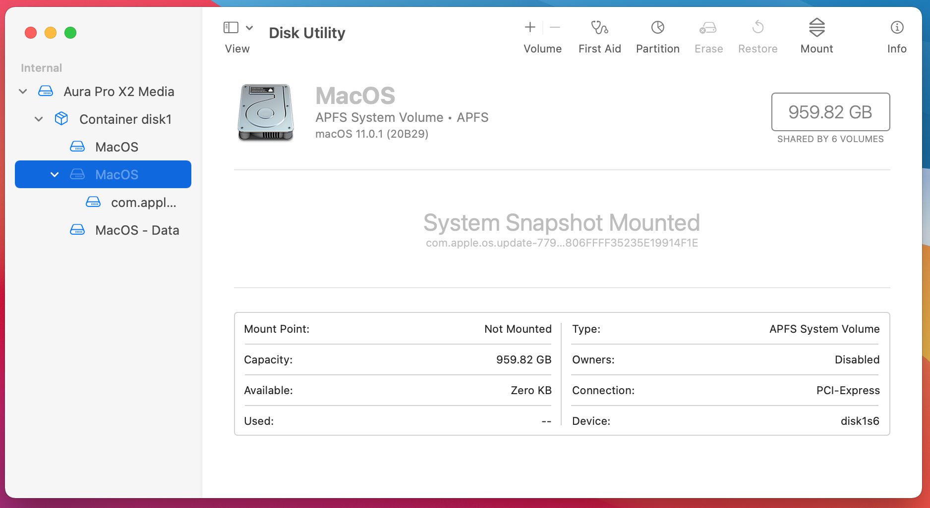Screen dimensions: 930x508
Task: Collapse the Container disk1 tree
Action: [x=39, y=119]
